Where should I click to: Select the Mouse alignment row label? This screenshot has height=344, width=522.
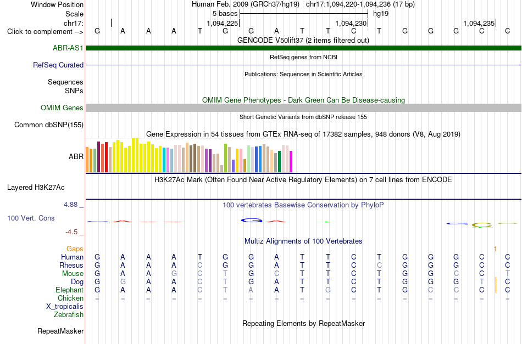coord(73,274)
